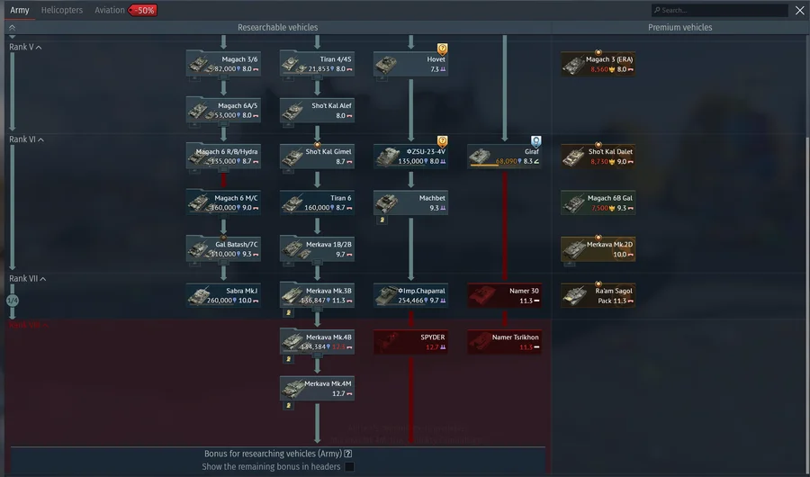
Task: Collapse the Rank VI section
Action: [x=41, y=139]
